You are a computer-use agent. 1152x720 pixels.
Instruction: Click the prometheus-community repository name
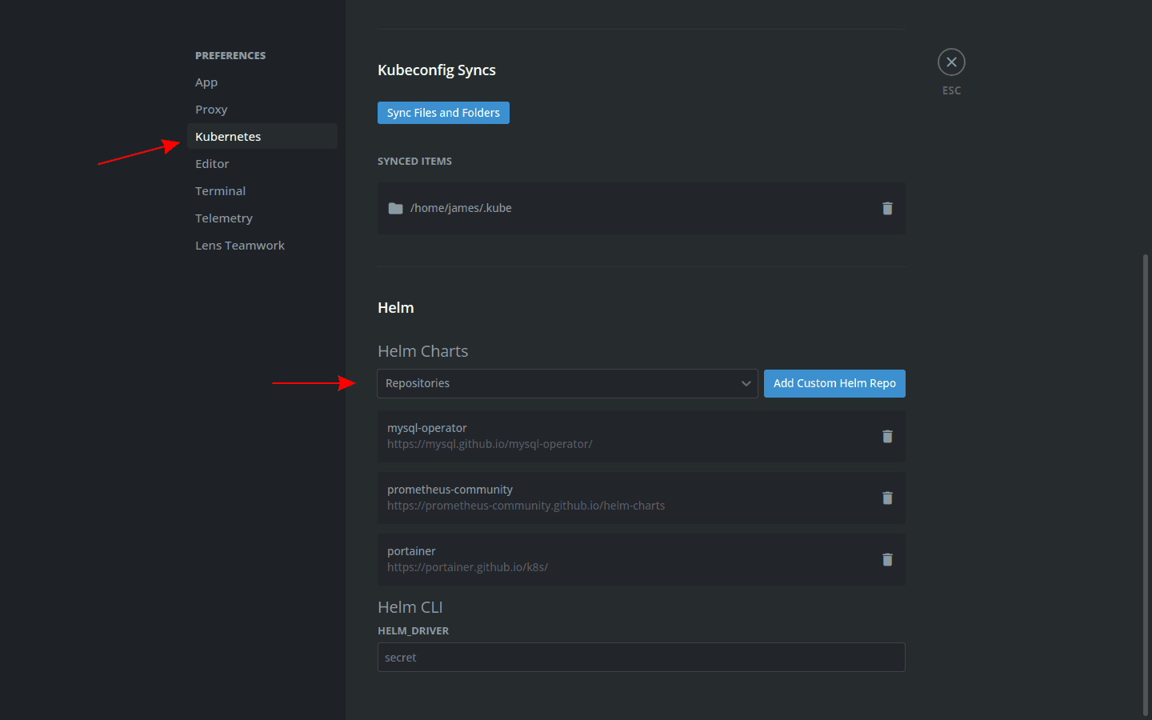(450, 490)
